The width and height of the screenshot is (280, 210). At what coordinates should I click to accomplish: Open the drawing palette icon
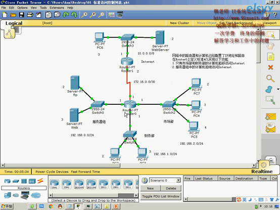[111, 15]
